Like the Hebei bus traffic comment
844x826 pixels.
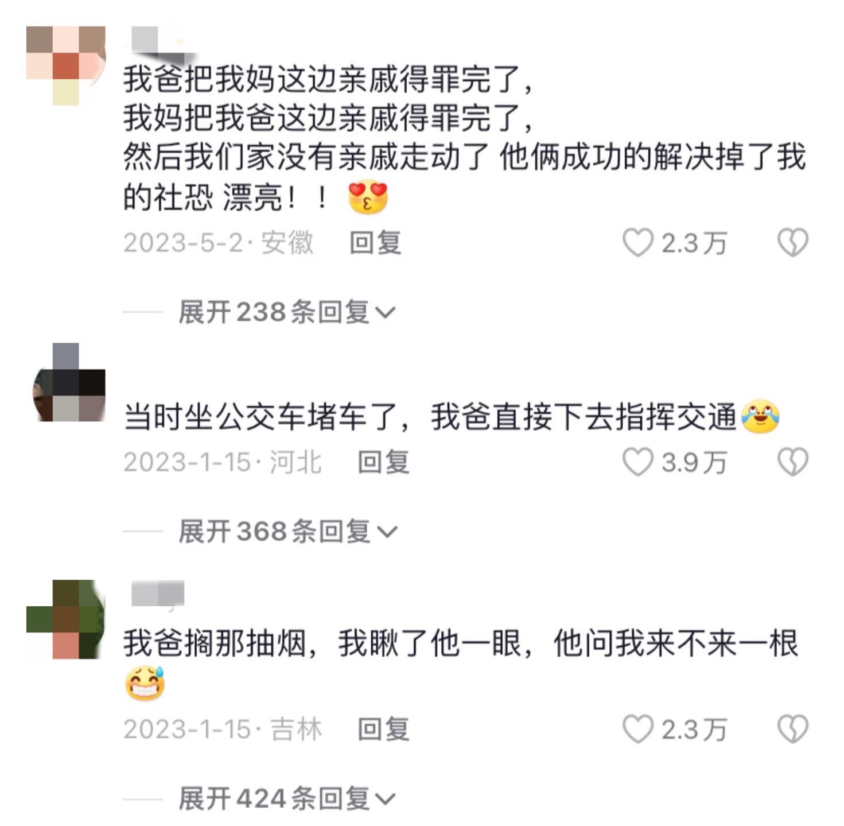638,462
